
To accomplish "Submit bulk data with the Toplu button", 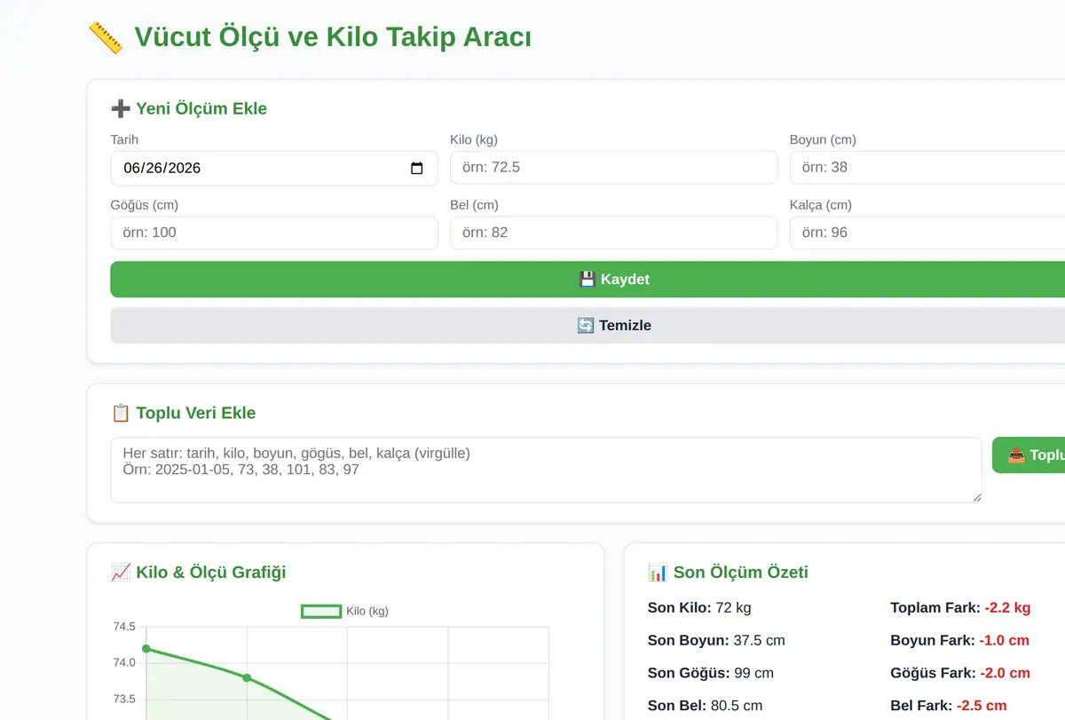I will [x=1029, y=455].
